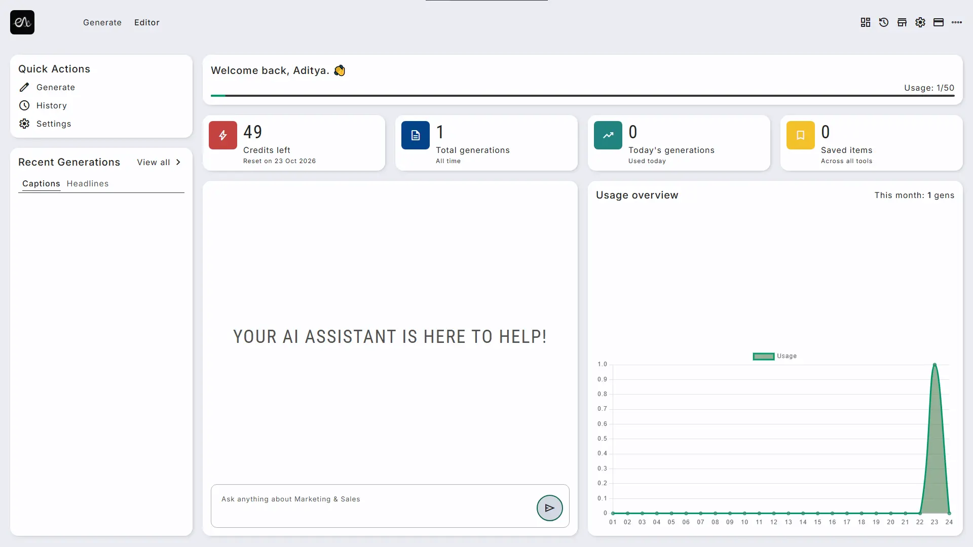Click the storefront icon in header
Screen dimensions: 973x547
point(902,22)
